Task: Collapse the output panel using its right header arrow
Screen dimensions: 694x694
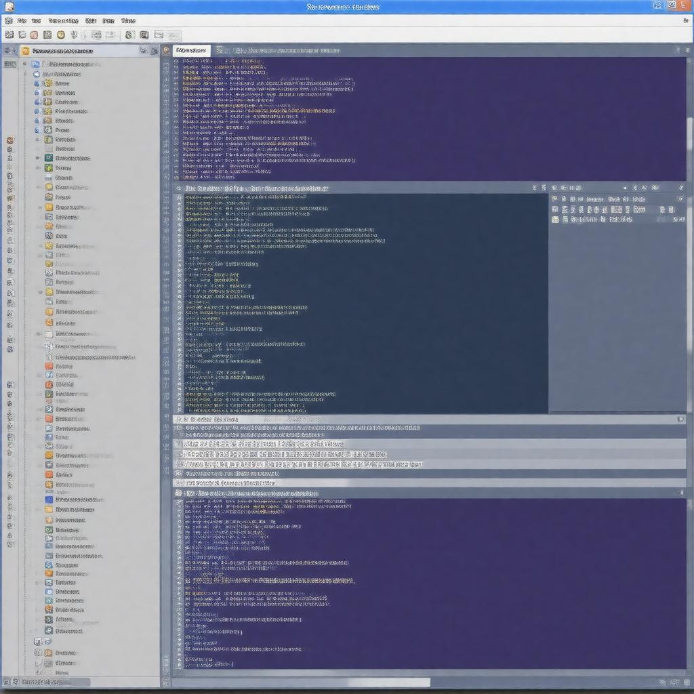Action: coord(680,420)
